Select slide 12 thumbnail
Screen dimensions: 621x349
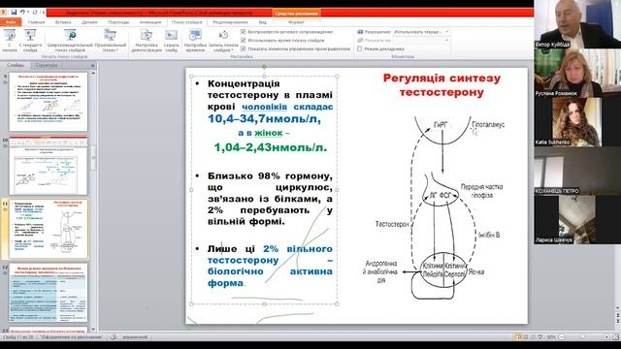(x=49, y=293)
